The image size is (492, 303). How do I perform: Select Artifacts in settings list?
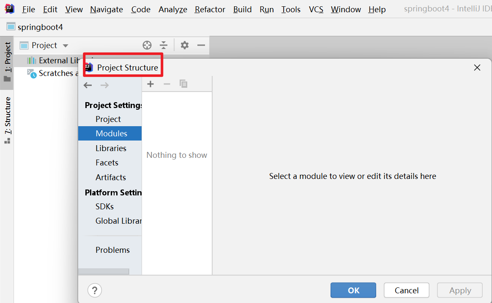click(110, 177)
